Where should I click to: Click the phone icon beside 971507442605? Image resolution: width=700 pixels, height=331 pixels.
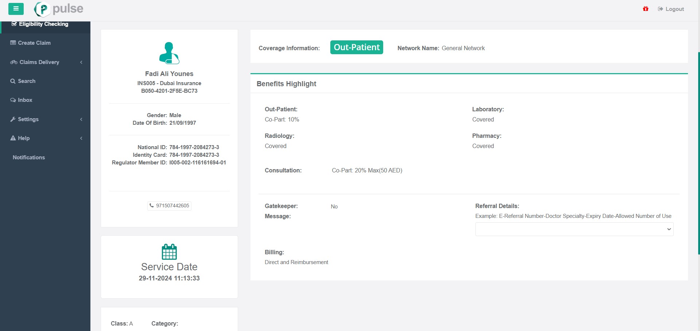[x=152, y=206]
